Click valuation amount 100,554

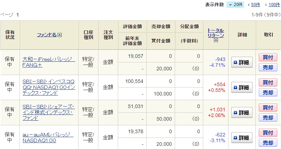[134, 81]
